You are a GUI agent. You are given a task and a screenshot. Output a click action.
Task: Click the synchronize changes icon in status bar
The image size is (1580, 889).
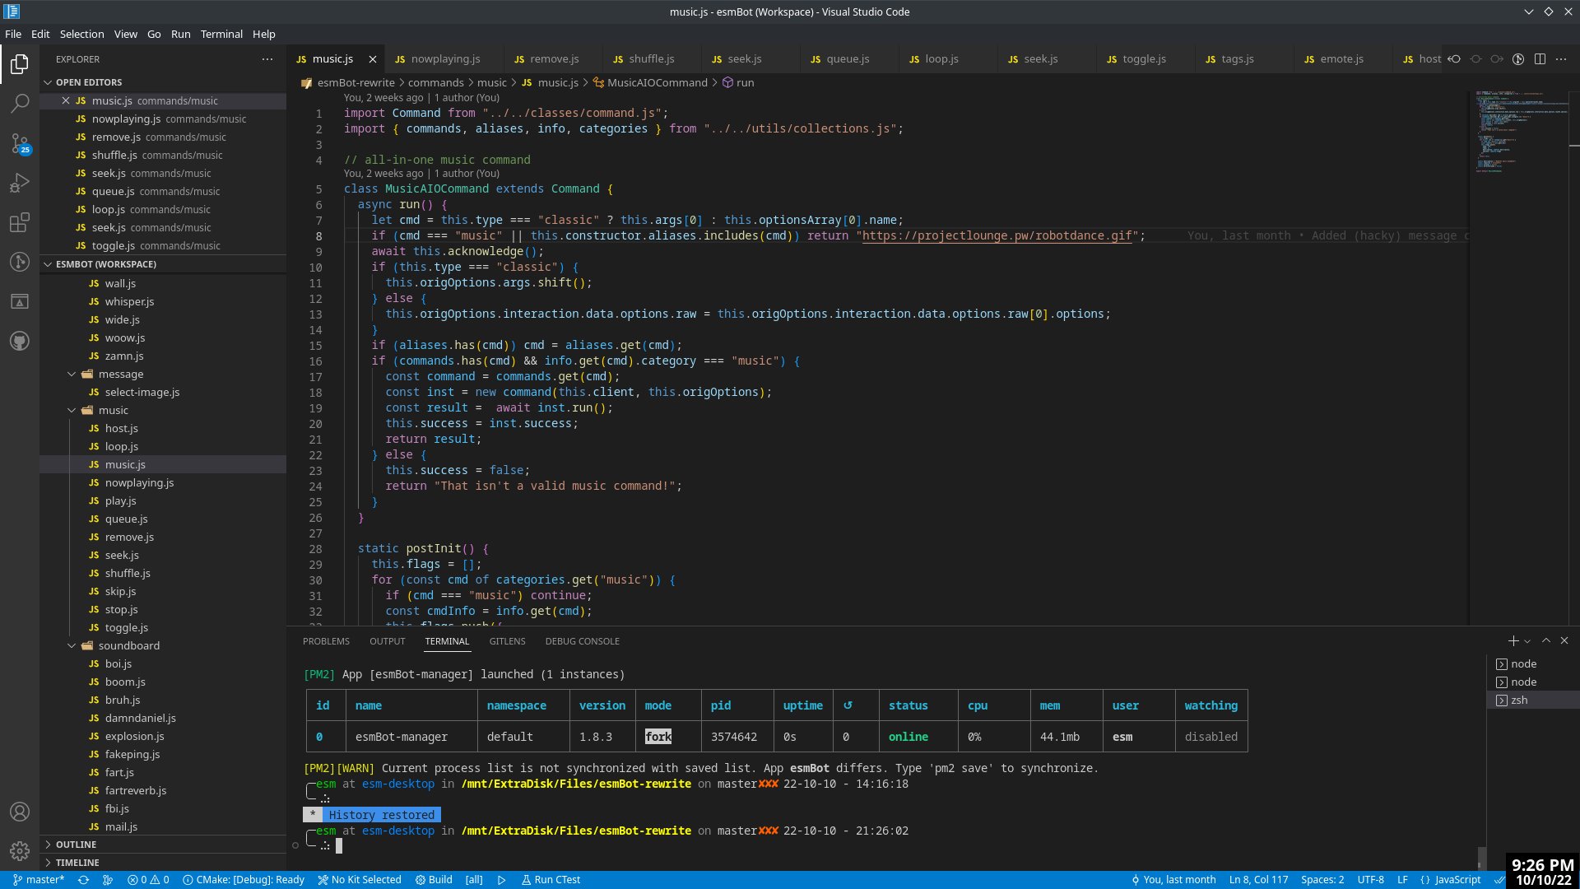click(83, 880)
